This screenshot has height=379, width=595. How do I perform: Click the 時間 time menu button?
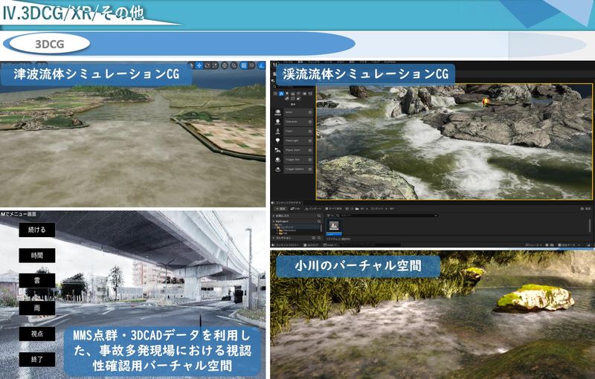point(37,255)
